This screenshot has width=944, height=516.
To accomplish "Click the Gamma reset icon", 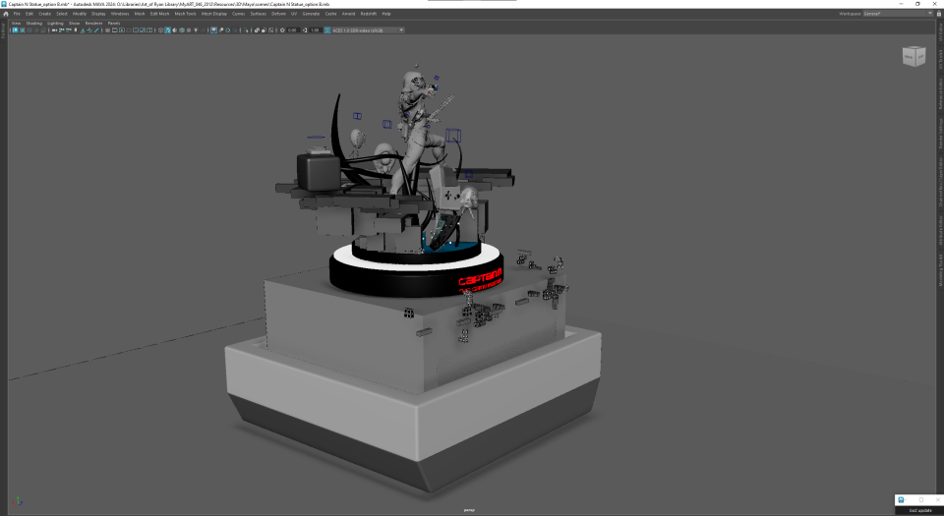I will [305, 30].
